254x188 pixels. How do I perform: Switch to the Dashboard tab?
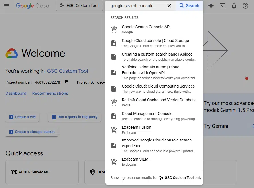pos(16,94)
